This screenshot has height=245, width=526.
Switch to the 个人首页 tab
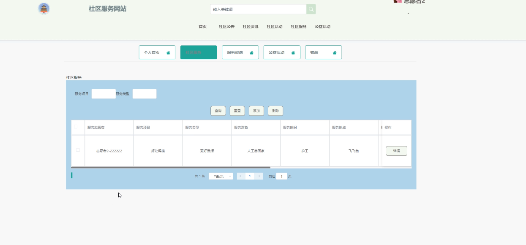157,52
